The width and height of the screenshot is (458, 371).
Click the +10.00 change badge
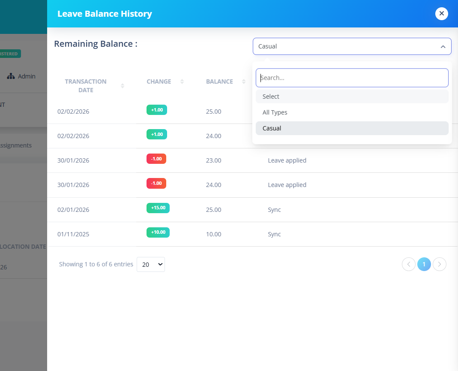[x=158, y=232]
